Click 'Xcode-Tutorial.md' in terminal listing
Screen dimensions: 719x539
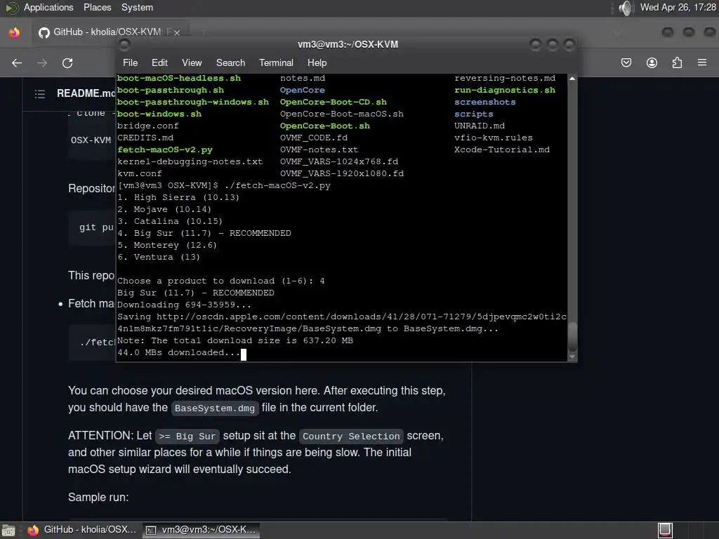click(502, 150)
